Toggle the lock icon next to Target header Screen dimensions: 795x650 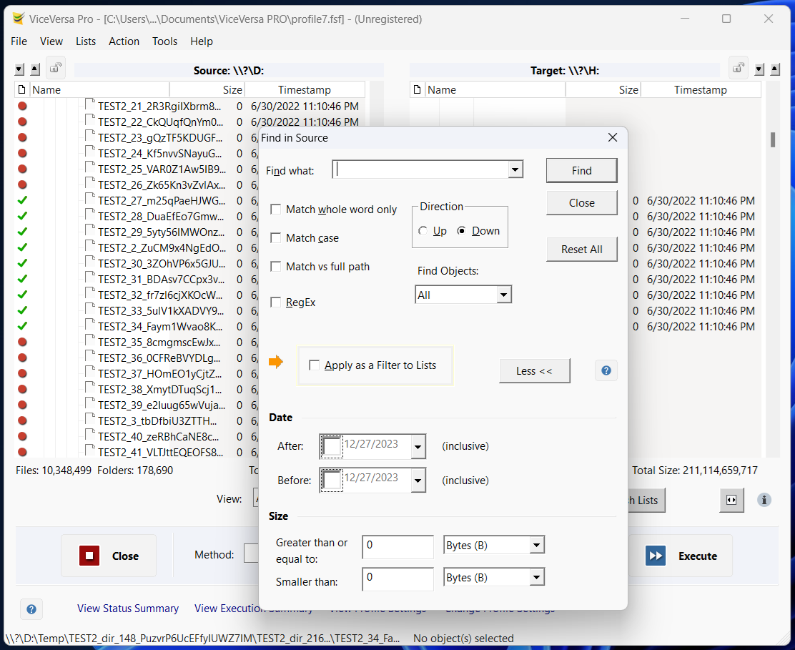click(x=739, y=68)
